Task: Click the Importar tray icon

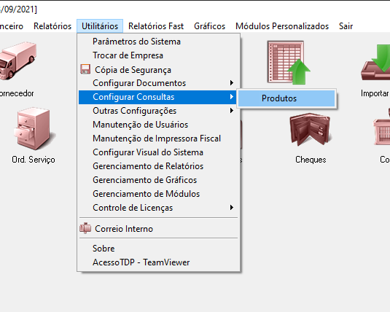Action: (376, 62)
